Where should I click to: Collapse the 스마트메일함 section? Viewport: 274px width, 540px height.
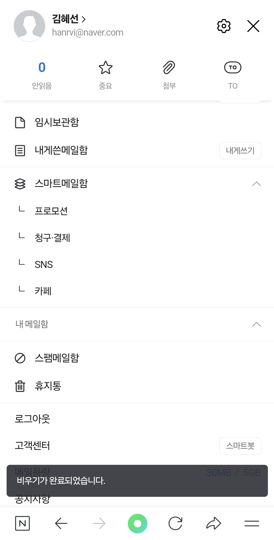point(256,184)
